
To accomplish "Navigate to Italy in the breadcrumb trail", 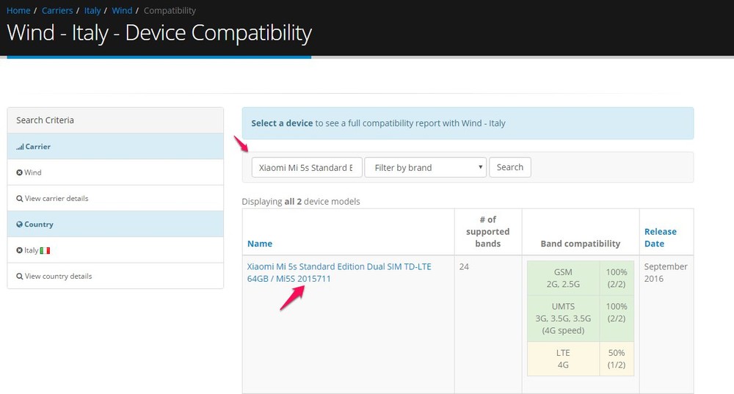I will tap(92, 11).
